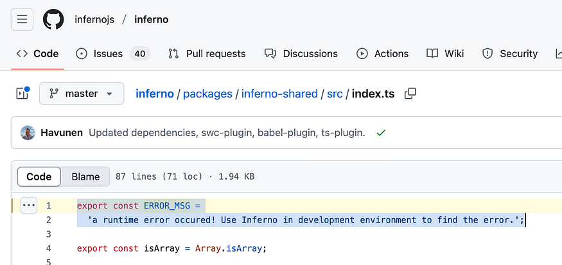Click the Wiki book icon
This screenshot has width=562, height=265.
click(432, 54)
